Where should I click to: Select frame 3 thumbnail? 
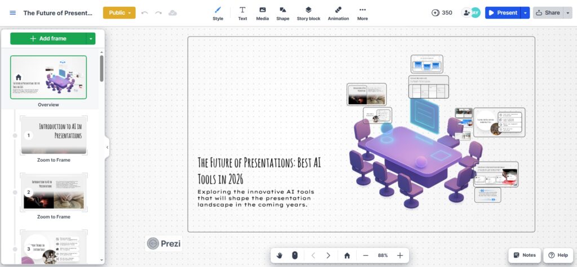coord(54,247)
